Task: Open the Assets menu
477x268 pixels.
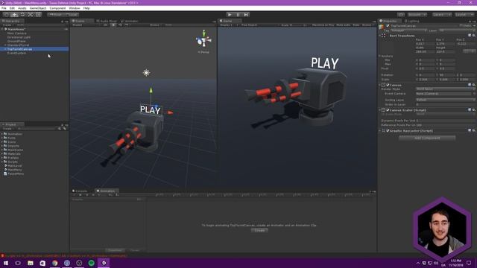Action: pyautogui.click(x=22, y=8)
